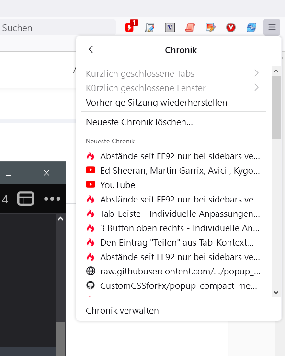285x356 pixels.
Task: Open the three-dots menu in dark panel
Action: pos(52,199)
